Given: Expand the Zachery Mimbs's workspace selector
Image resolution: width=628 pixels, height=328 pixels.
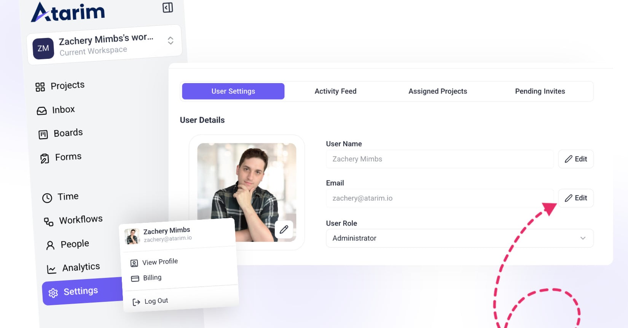Looking at the screenshot, I should point(104,45).
